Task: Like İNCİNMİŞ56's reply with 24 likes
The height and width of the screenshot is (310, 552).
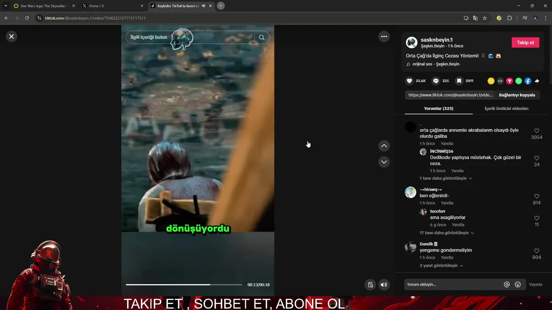Action: pos(536,158)
